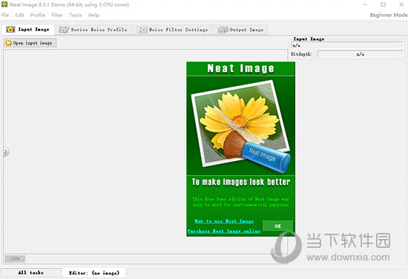Viewport: 408px width, 279px height.
Task: Click the Input Image file name field
Action: pyautogui.click(x=347, y=45)
